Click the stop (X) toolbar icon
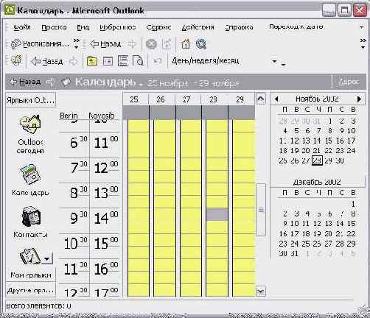This screenshot has height=318, width=370. tap(151, 44)
